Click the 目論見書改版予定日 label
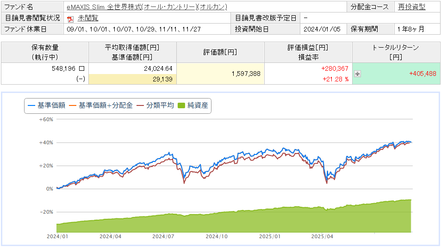The height and width of the screenshot is (247, 441). [x=266, y=18]
